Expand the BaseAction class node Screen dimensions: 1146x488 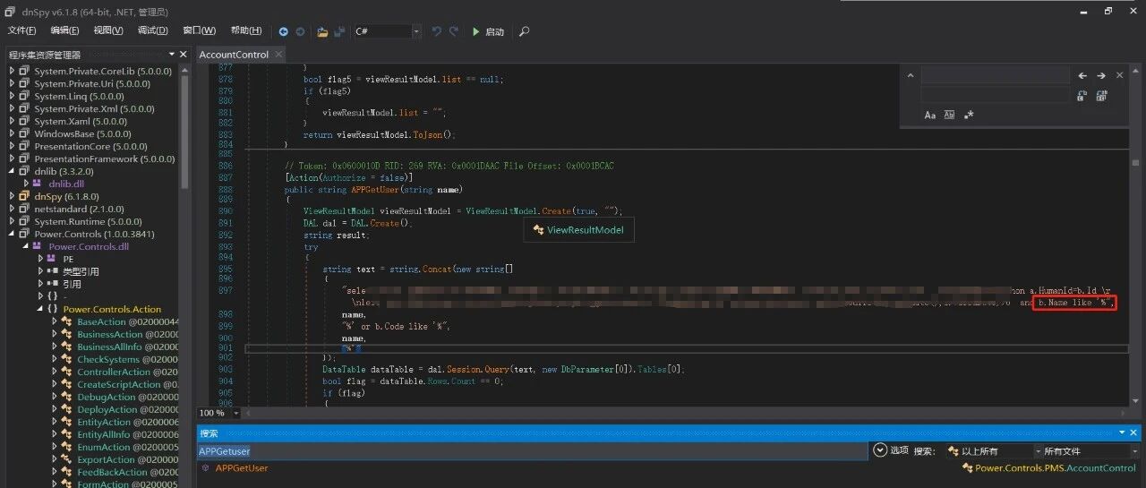pos(54,321)
